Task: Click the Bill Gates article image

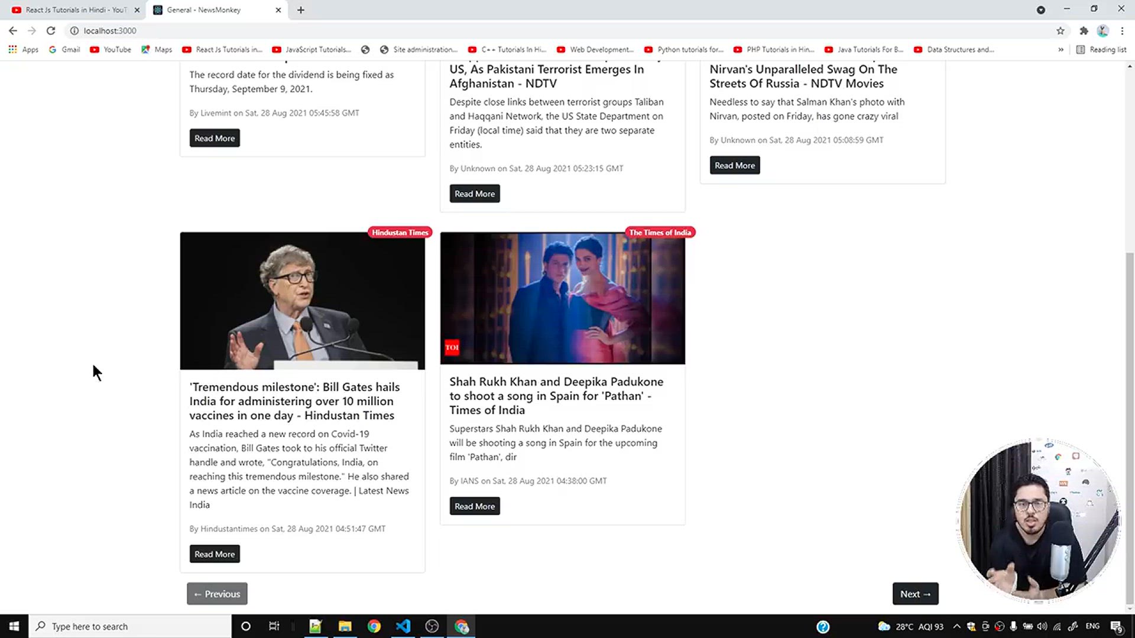Action: pos(303,301)
